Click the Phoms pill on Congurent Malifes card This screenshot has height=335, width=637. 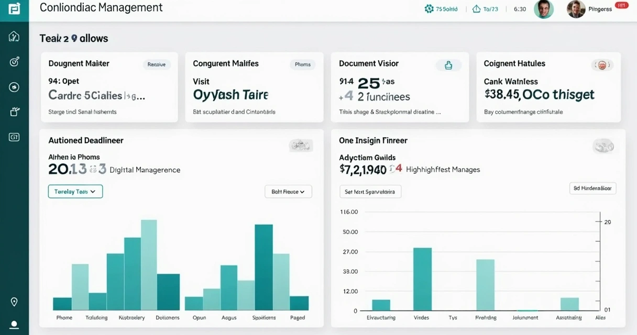303,64
